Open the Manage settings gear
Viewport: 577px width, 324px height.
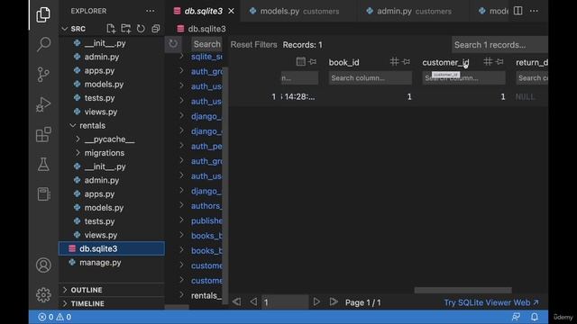tap(43, 294)
